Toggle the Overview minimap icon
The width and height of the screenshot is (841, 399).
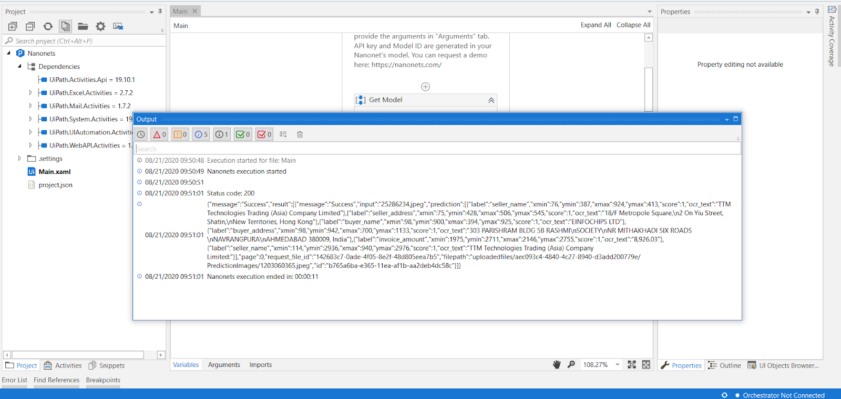646,364
